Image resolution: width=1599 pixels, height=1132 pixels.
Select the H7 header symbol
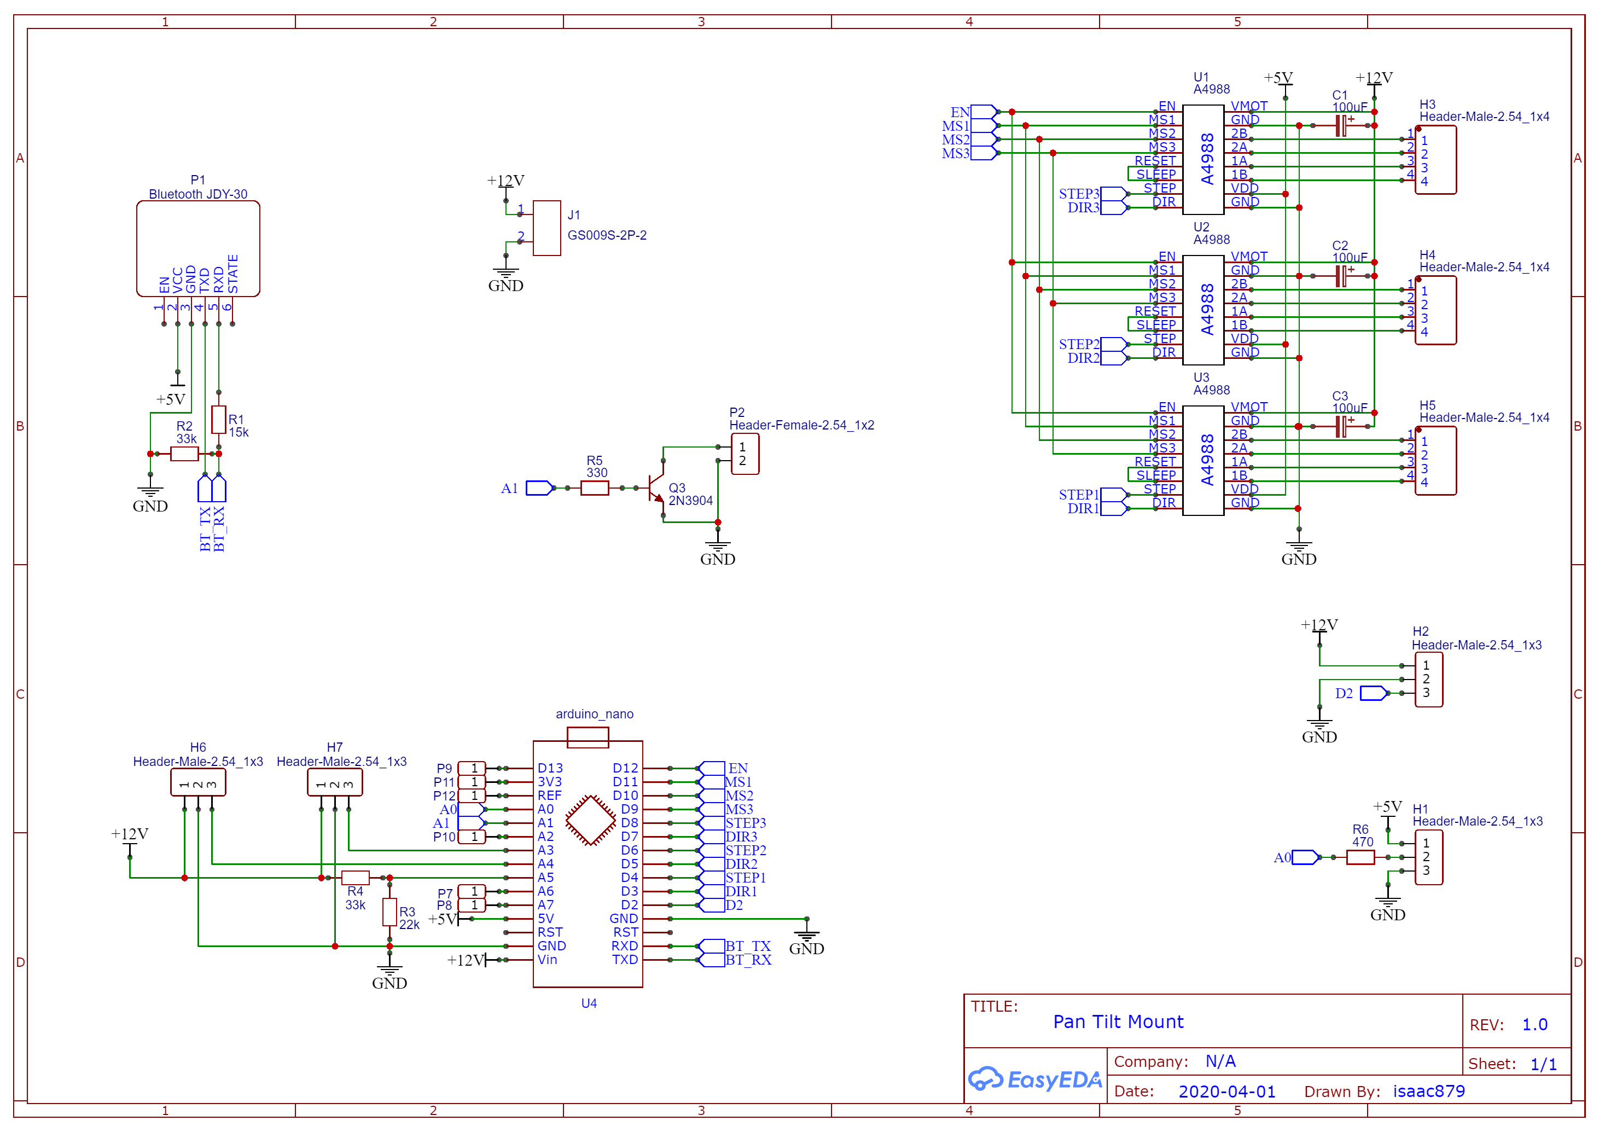335,782
